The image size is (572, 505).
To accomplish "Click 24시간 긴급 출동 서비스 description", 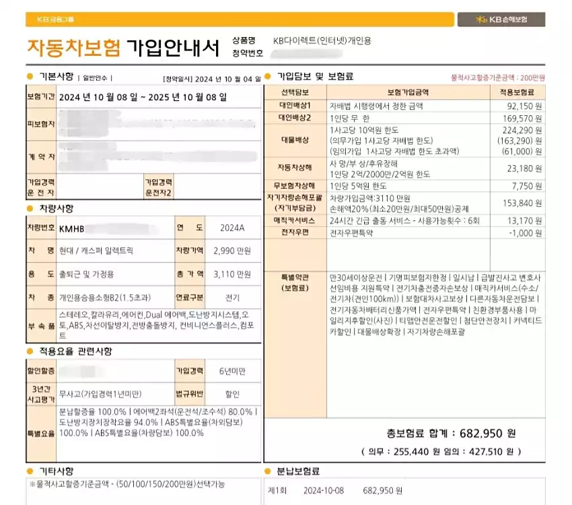I will pos(404,221).
